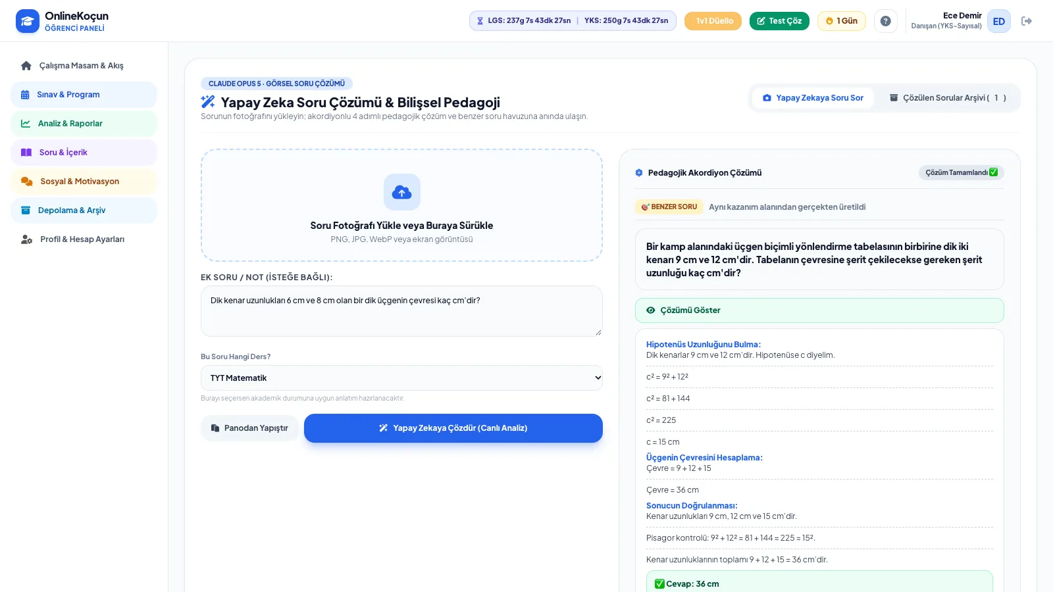Image resolution: width=1053 pixels, height=592 pixels.
Task: Open the help question mark icon
Action: coord(886,21)
